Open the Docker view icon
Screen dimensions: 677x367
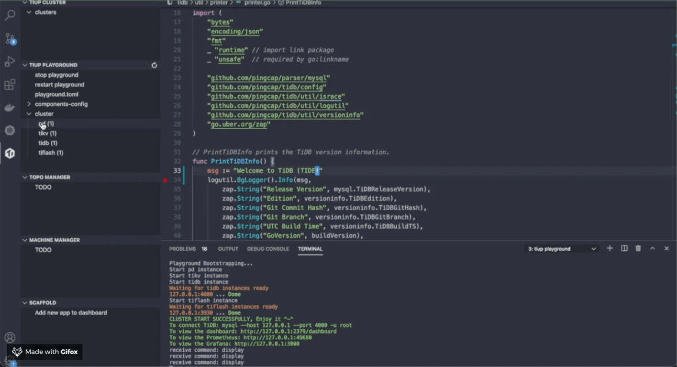[10, 108]
